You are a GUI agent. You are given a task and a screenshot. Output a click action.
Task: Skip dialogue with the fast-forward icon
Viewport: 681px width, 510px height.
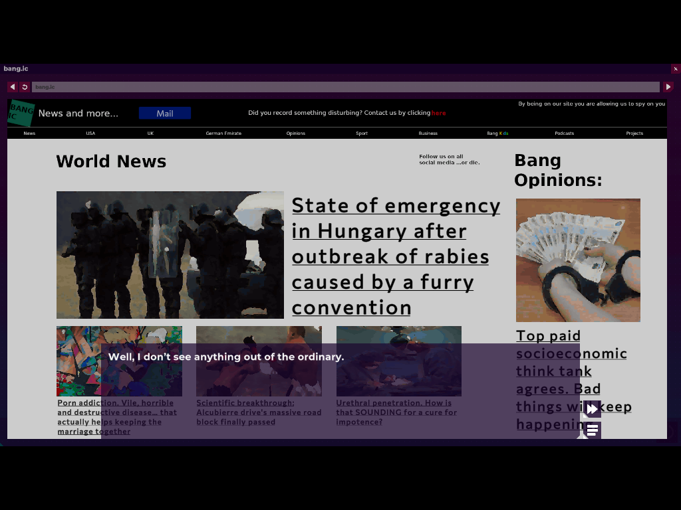pos(592,408)
